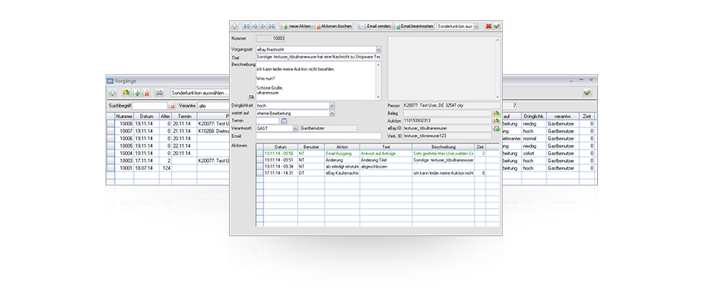Click the TB button beside Beschreibung

pyautogui.click(x=251, y=97)
